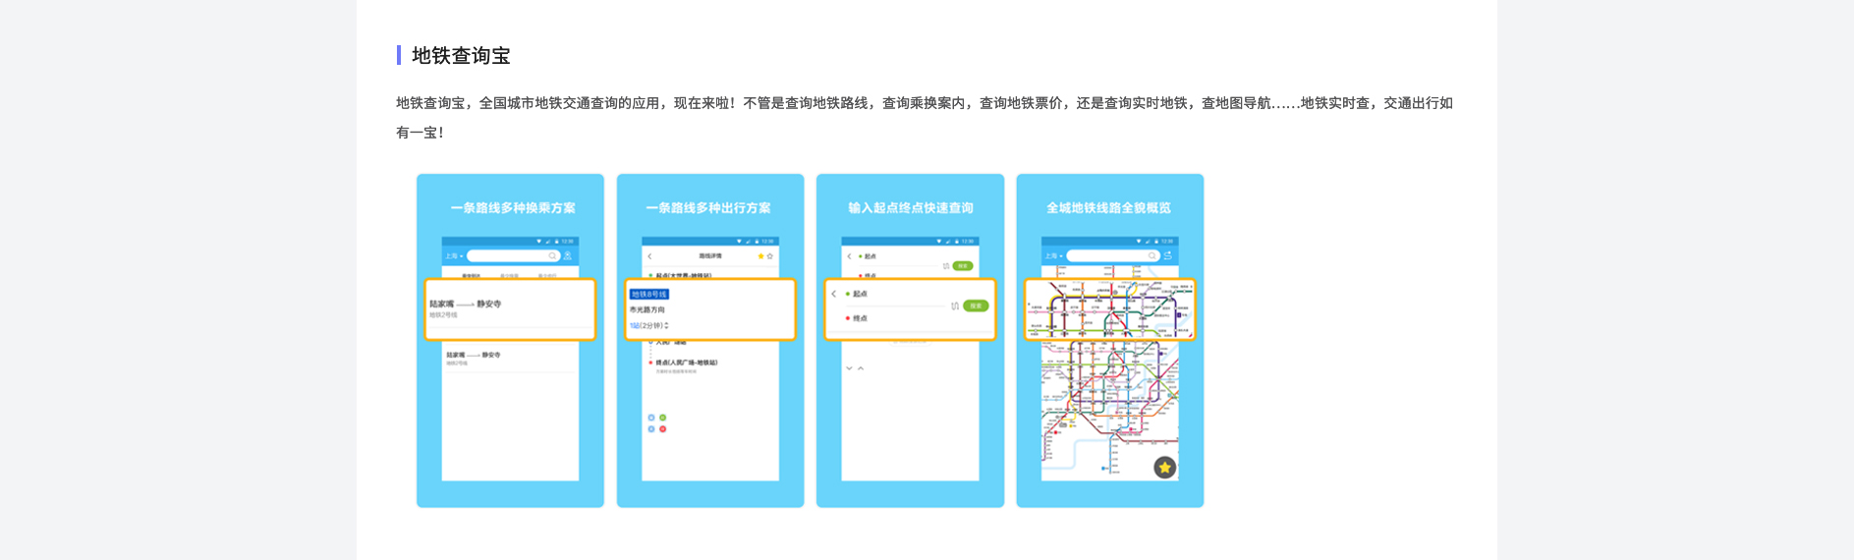
Task: Open the 上海 city dropdown in the fourth card
Action: pyautogui.click(x=1053, y=256)
